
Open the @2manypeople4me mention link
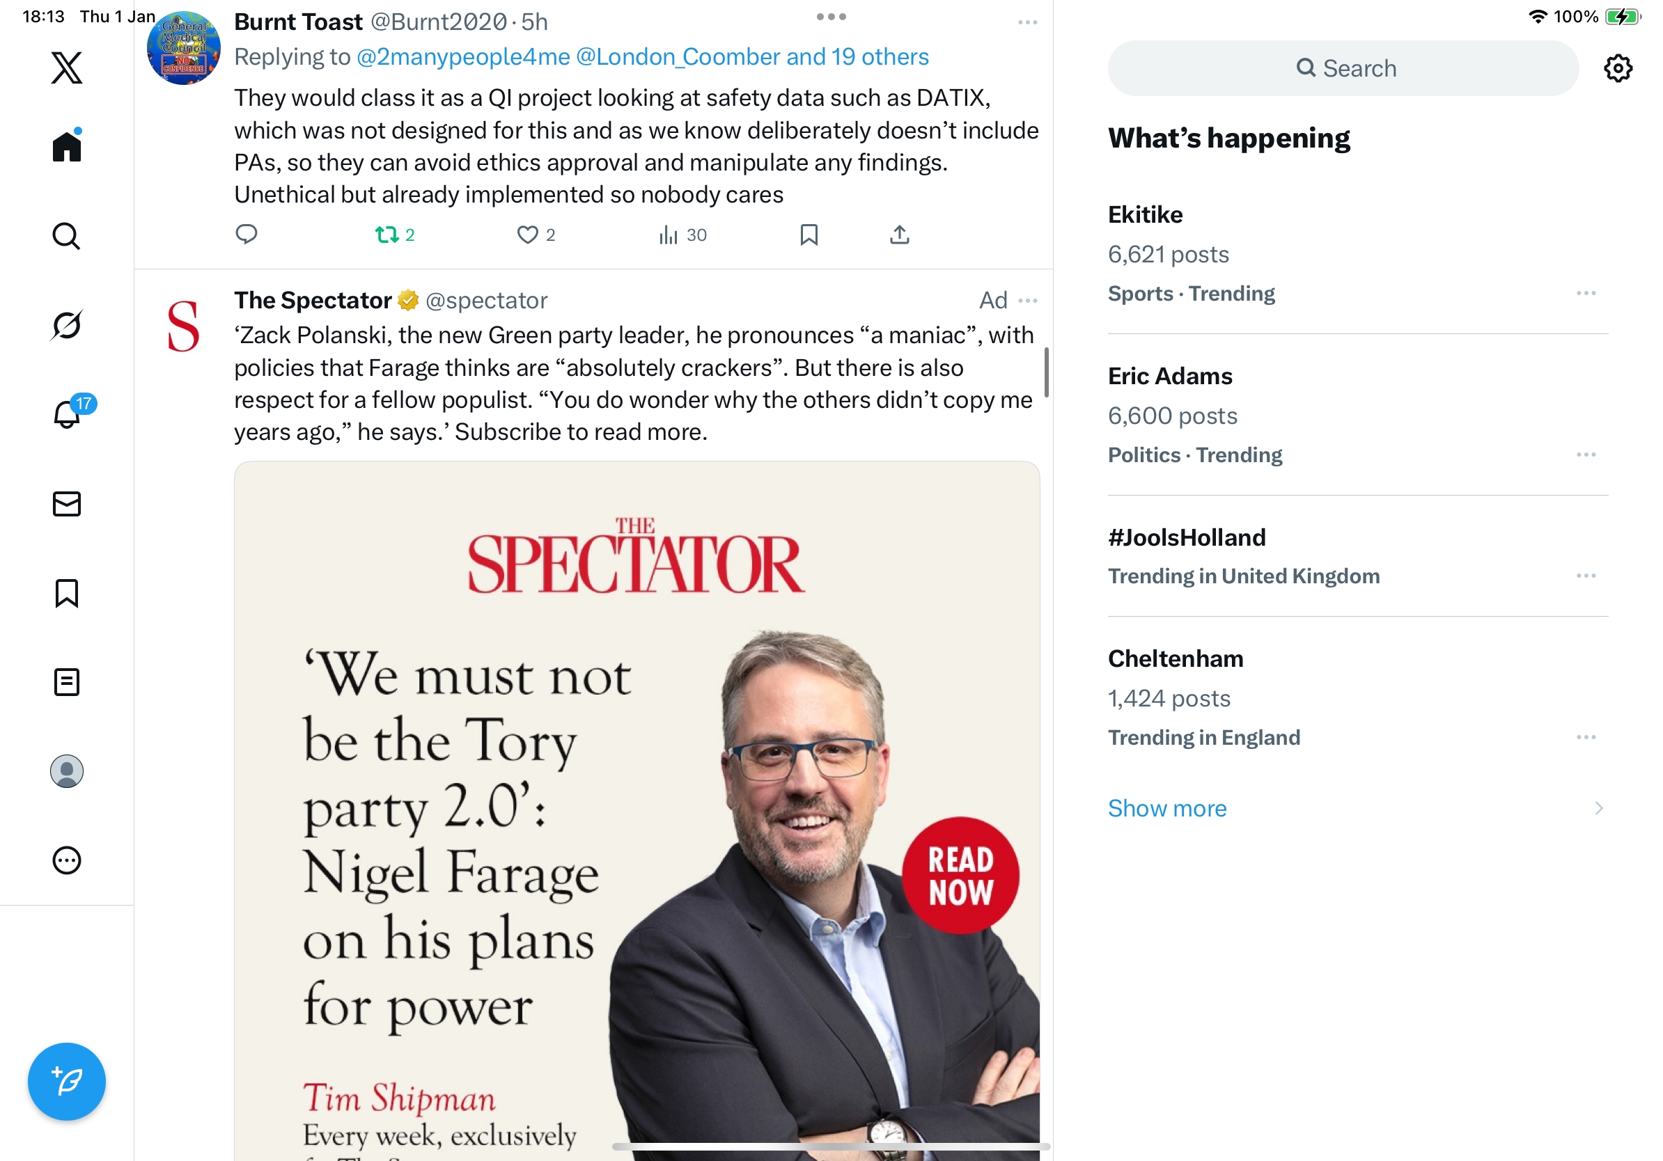click(x=463, y=57)
